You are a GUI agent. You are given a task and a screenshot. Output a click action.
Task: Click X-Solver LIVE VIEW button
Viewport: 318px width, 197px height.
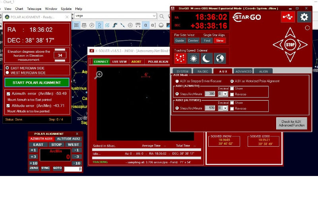pyautogui.click(x=119, y=62)
